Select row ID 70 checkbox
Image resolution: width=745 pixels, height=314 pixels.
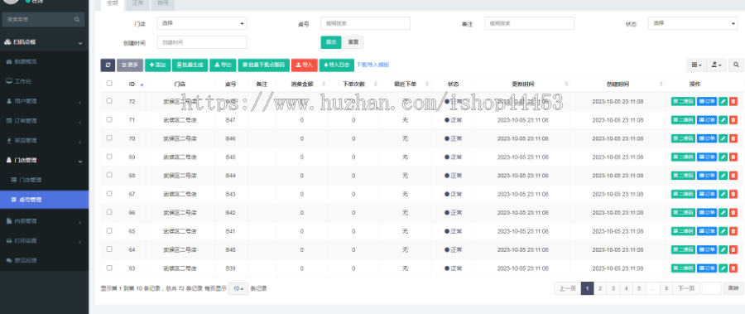[109, 138]
